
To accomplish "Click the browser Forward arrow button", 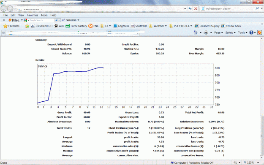I will (10, 8).
